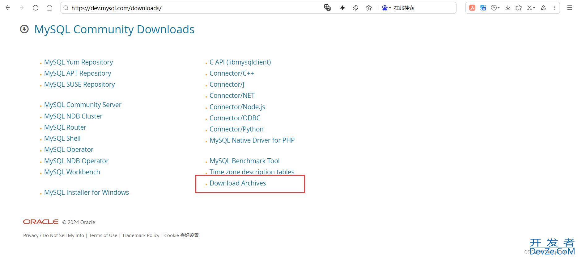Screen dimensions: 578x258
Task: Open the hamburger main menu
Action: [x=570, y=8]
